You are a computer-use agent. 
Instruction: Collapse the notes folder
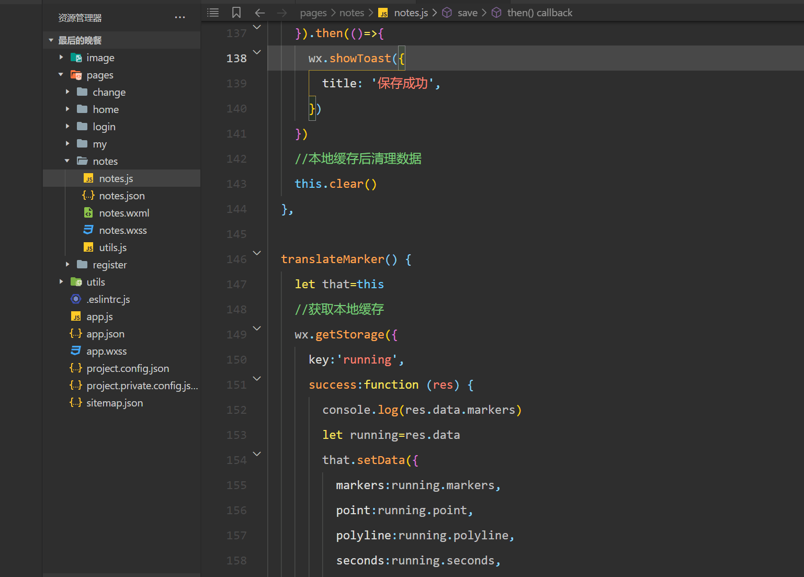tap(105, 161)
